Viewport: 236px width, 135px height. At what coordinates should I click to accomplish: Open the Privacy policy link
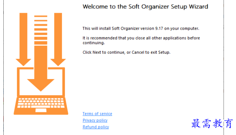(95, 120)
